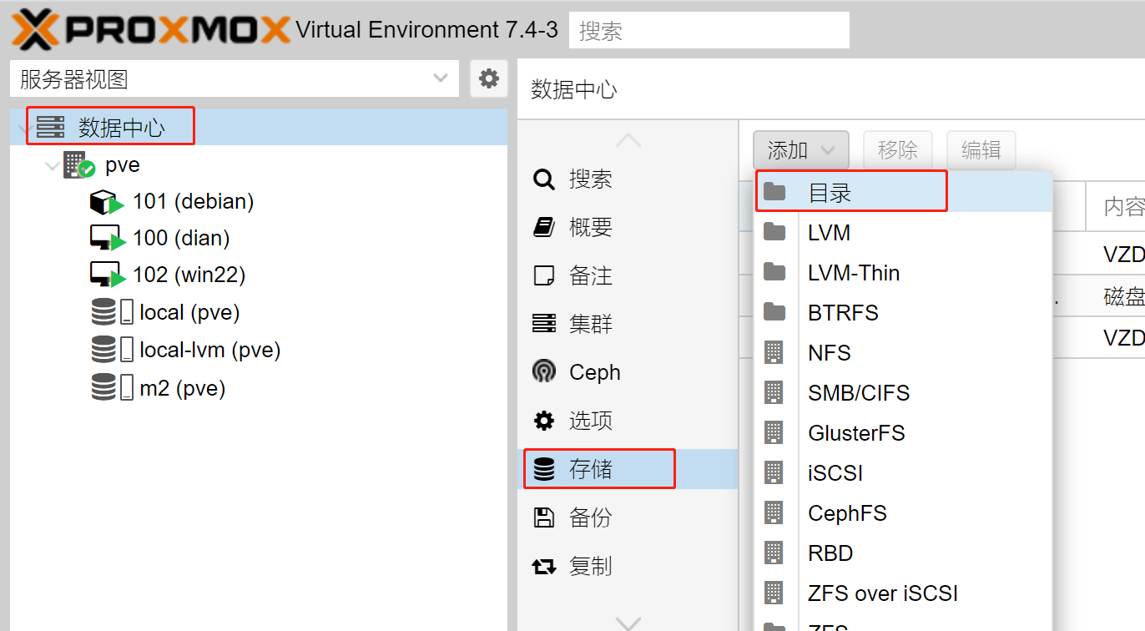Pick LVM-Thin from the add menu
The height and width of the screenshot is (631, 1145).
coord(853,273)
